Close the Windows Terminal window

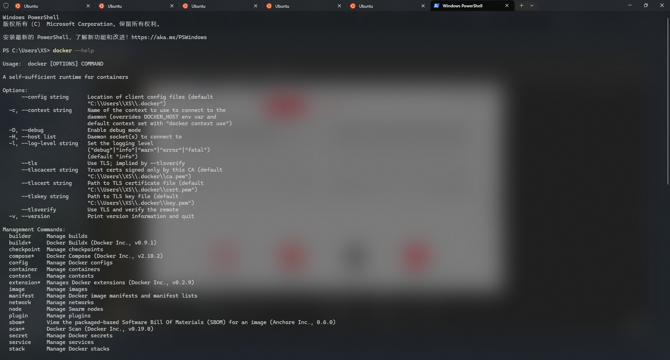click(662, 5)
